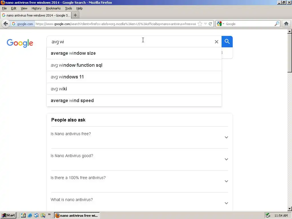Open the Windows Start menu

tap(8, 216)
